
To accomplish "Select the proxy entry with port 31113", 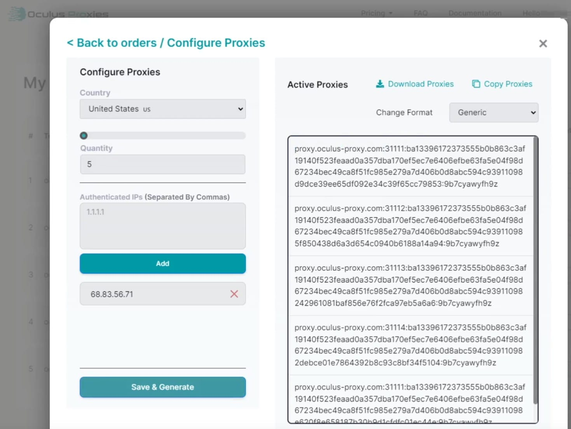I will point(410,285).
